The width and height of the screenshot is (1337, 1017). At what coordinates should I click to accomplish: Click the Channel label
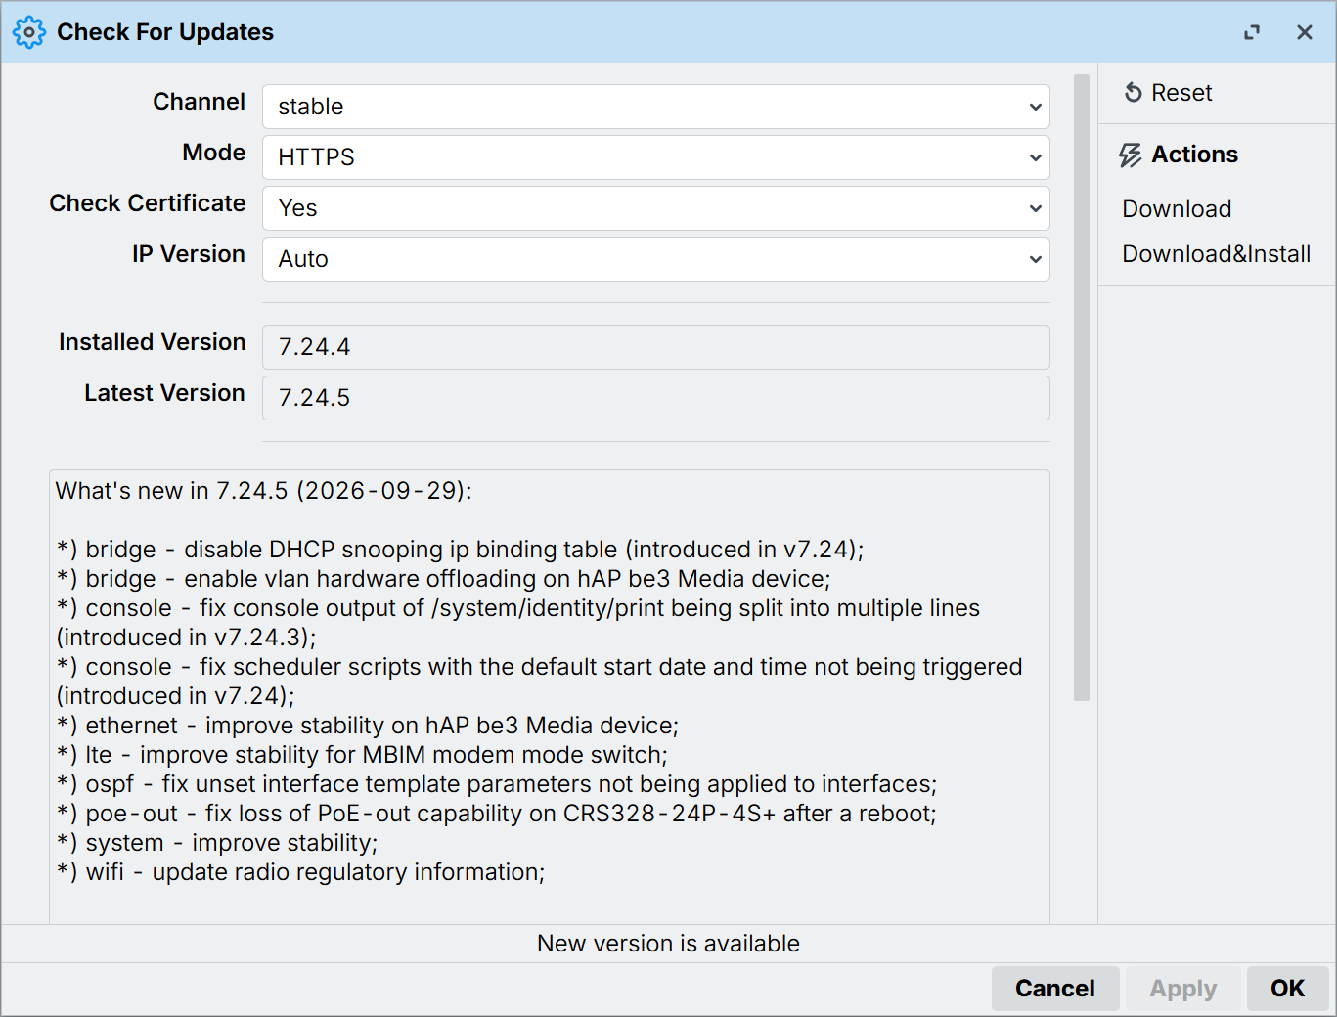pos(200,102)
